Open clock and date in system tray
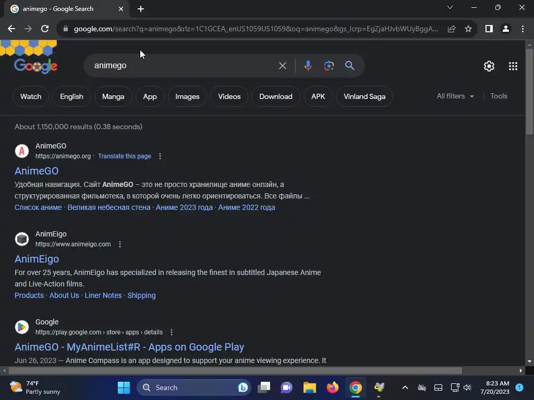The height and width of the screenshot is (400, 534). point(495,387)
